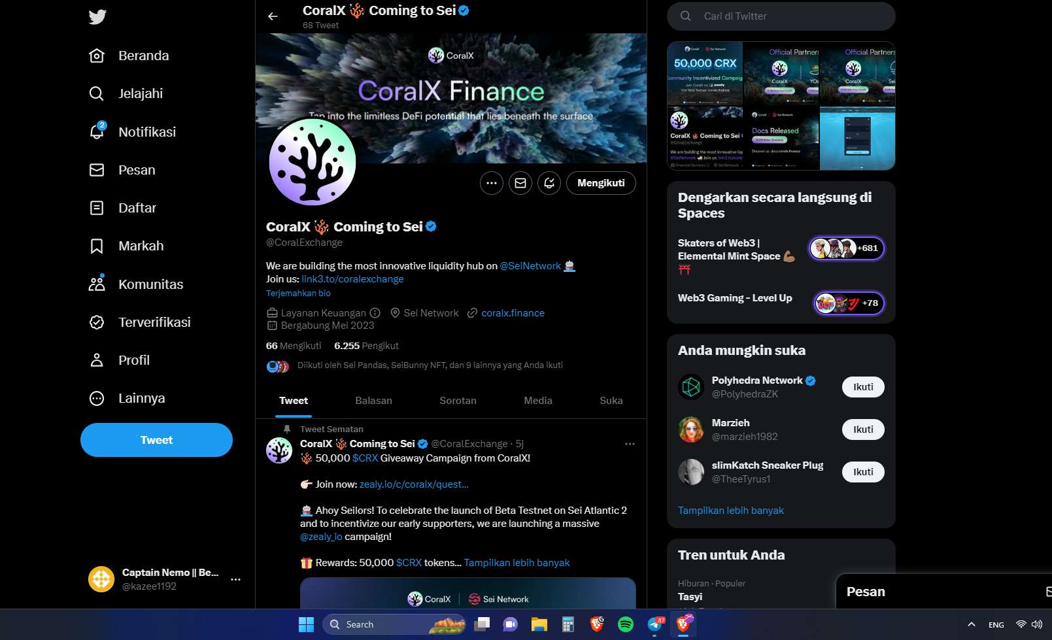
Task: Open Notifikasi bell icon
Action: [x=97, y=131]
